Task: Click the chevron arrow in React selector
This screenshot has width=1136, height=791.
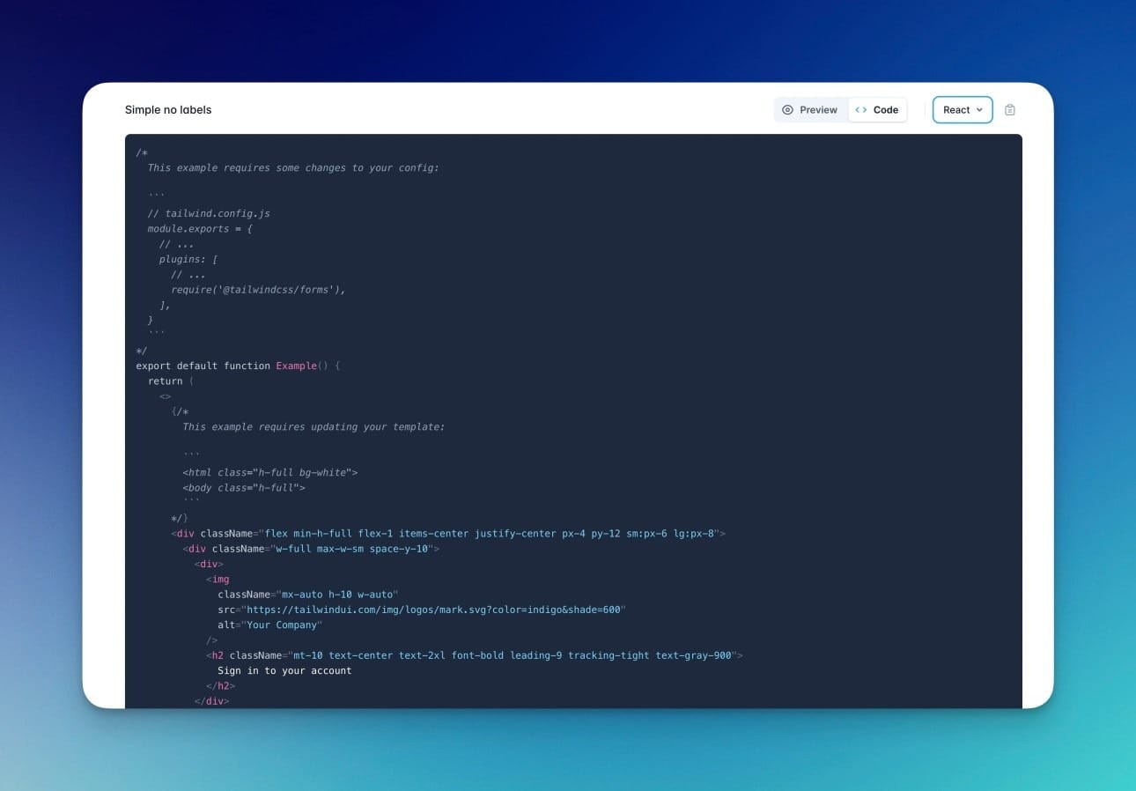Action: click(x=979, y=110)
